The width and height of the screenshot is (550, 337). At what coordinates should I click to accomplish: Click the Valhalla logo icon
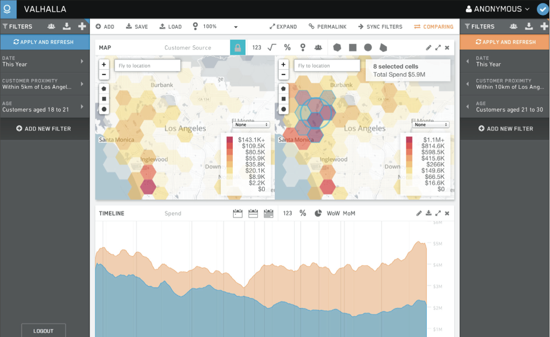8,9
